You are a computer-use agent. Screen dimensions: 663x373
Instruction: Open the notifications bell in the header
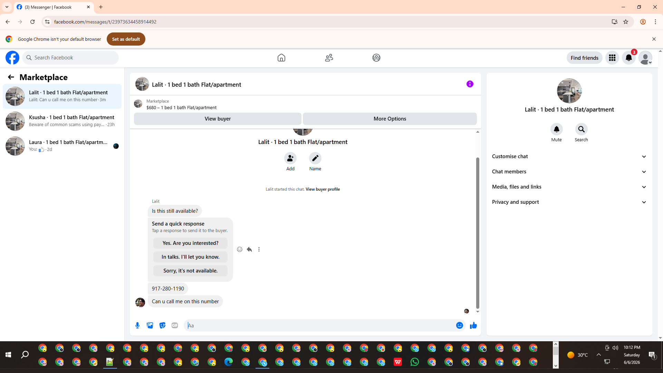click(629, 58)
